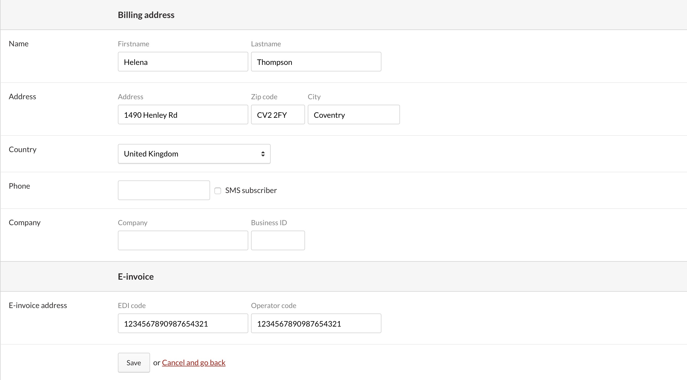
Task: Click the Operator code label
Action: pos(273,306)
